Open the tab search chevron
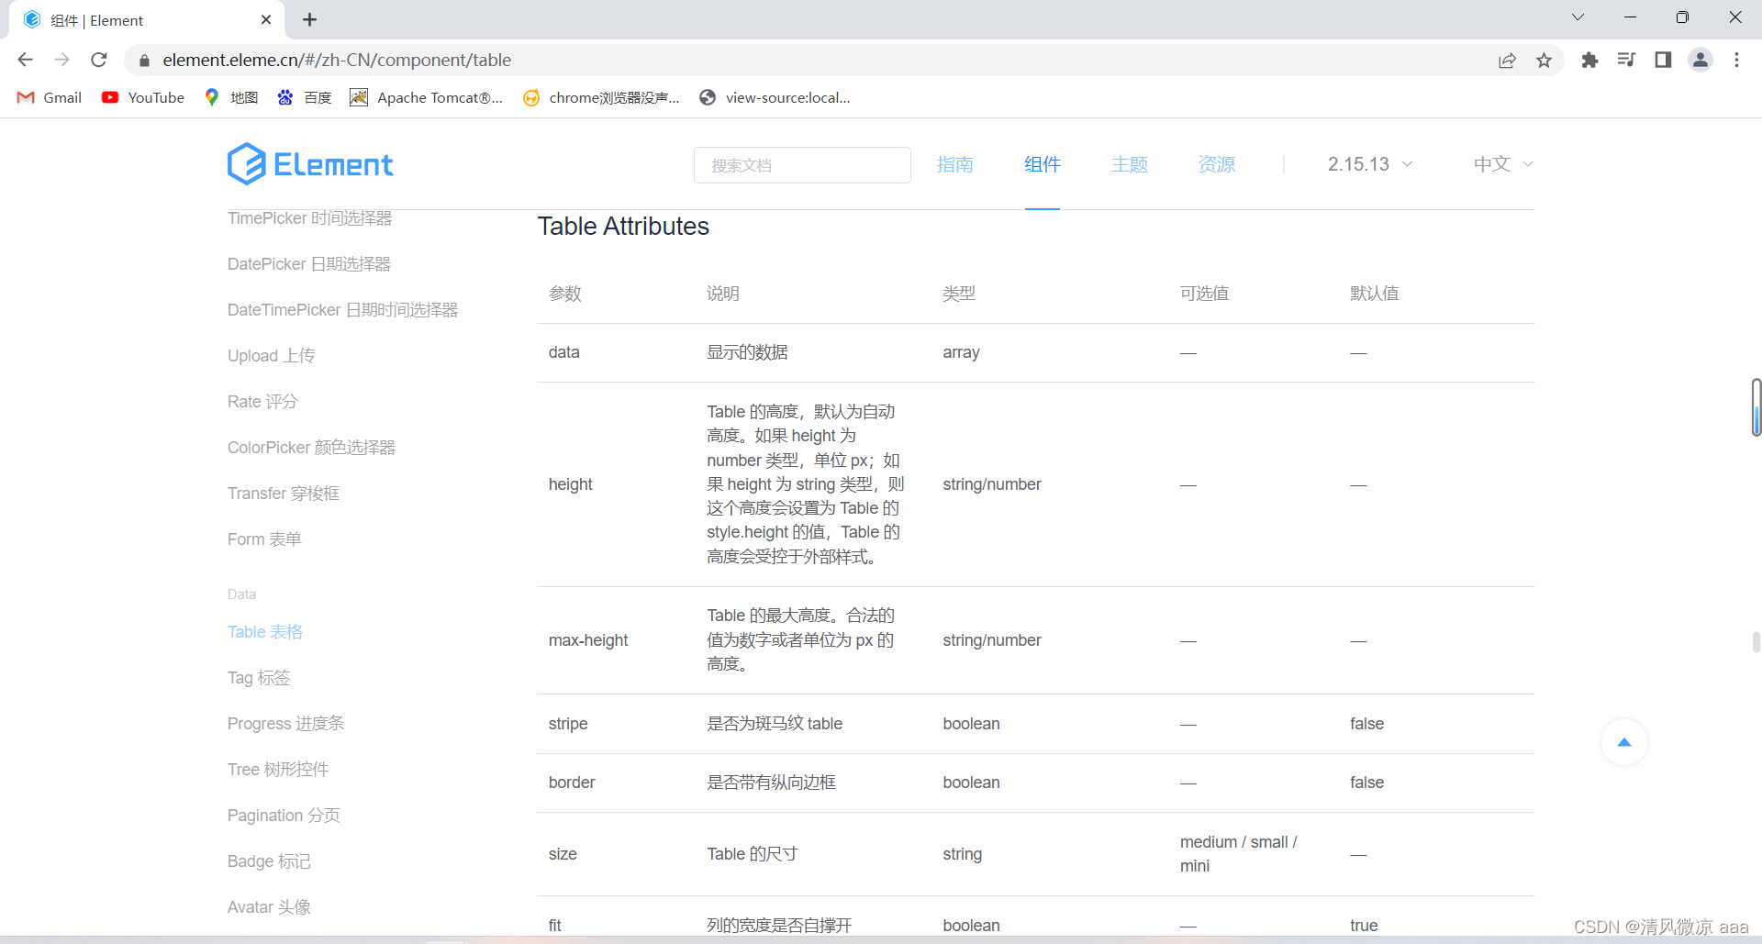Viewport: 1762px width, 944px height. coord(1578,17)
